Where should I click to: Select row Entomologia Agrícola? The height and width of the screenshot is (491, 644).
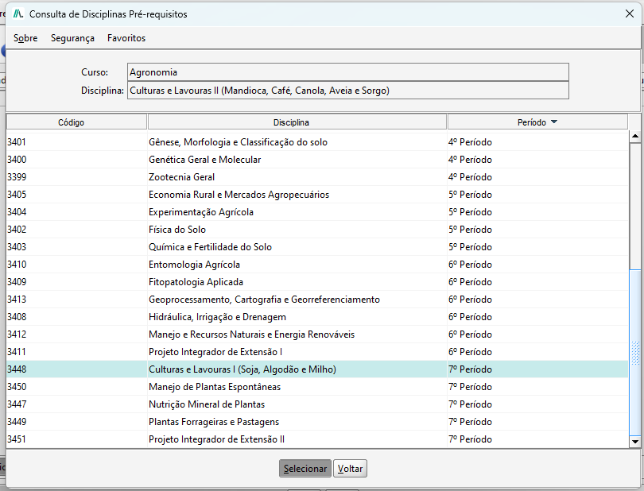pyautogui.click(x=317, y=265)
